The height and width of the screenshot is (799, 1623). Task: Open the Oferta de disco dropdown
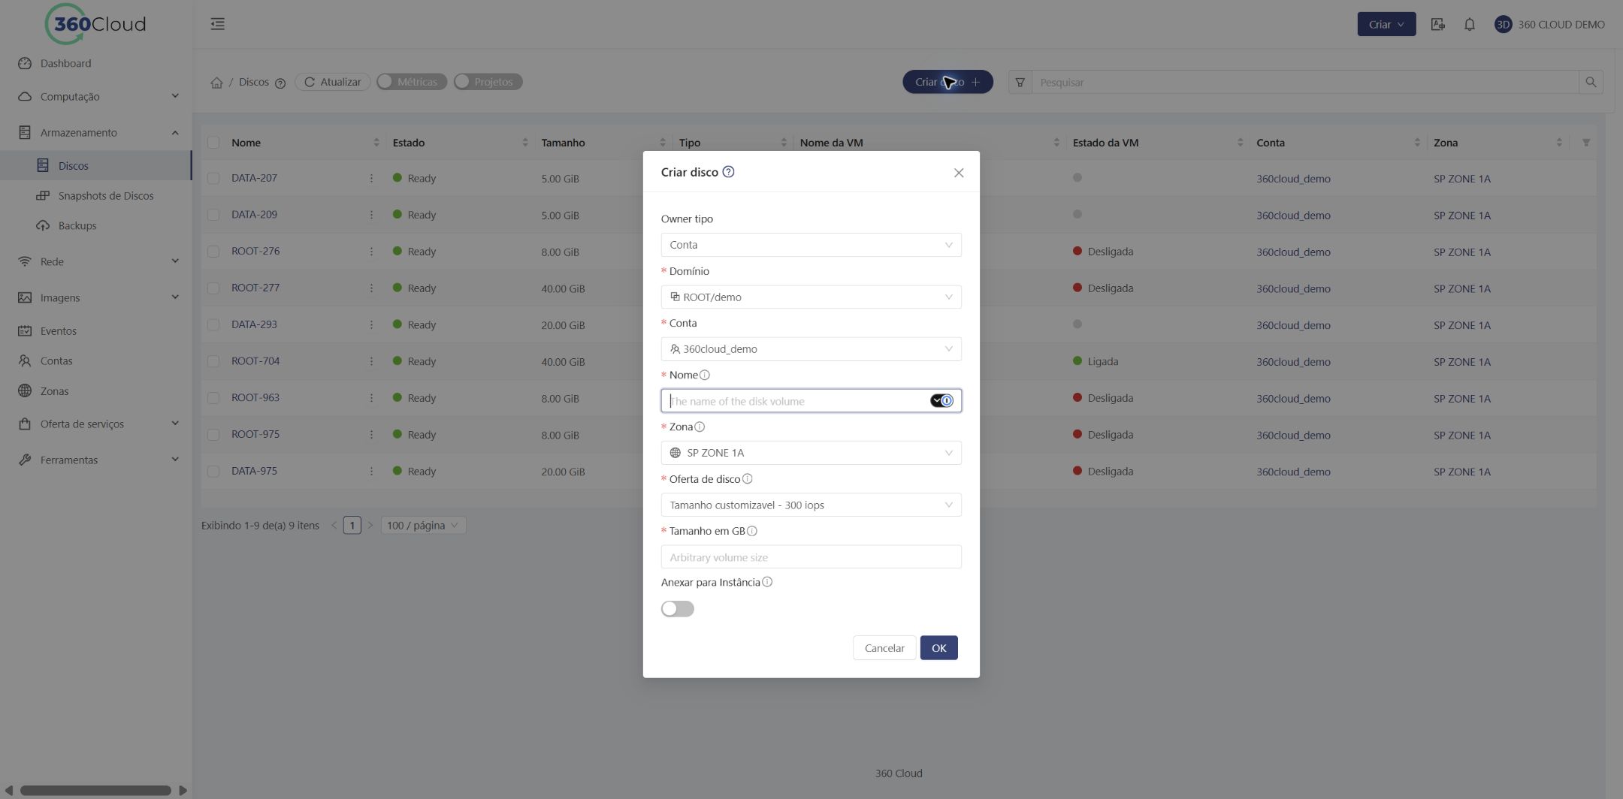(811, 505)
